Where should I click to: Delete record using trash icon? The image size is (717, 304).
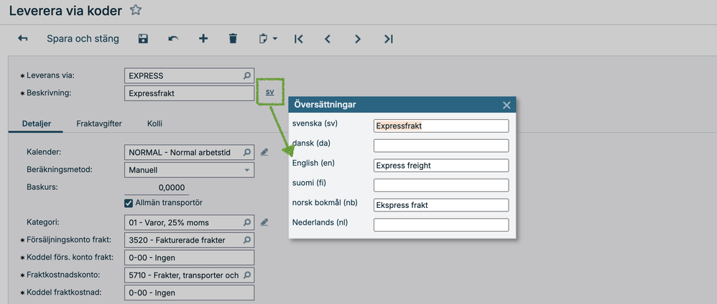[233, 39]
